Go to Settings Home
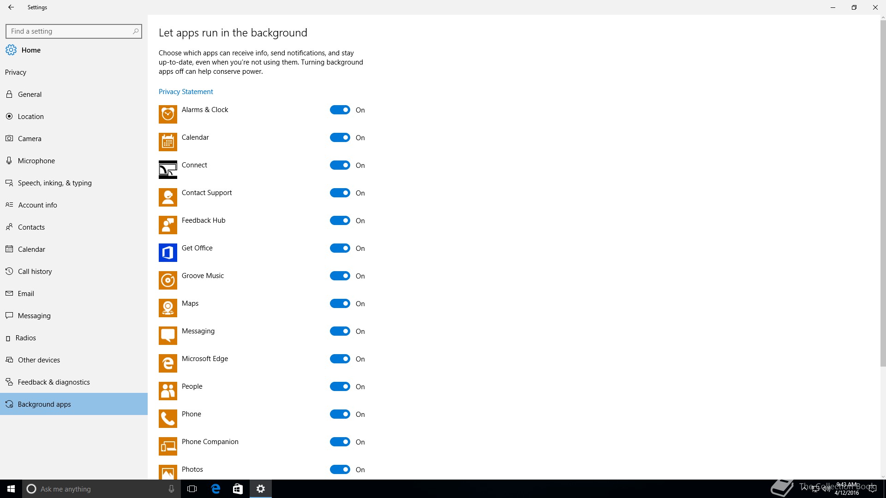This screenshot has width=886, height=498. tap(74, 50)
